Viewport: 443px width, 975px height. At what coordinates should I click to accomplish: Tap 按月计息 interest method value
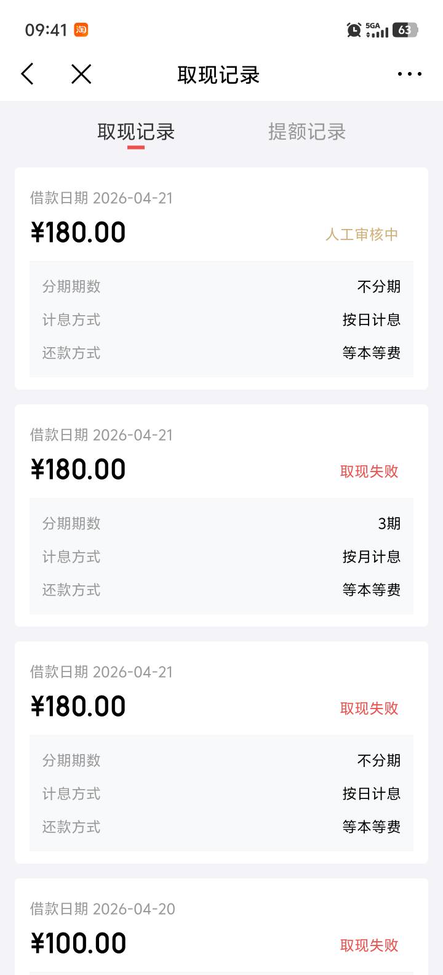pos(372,557)
